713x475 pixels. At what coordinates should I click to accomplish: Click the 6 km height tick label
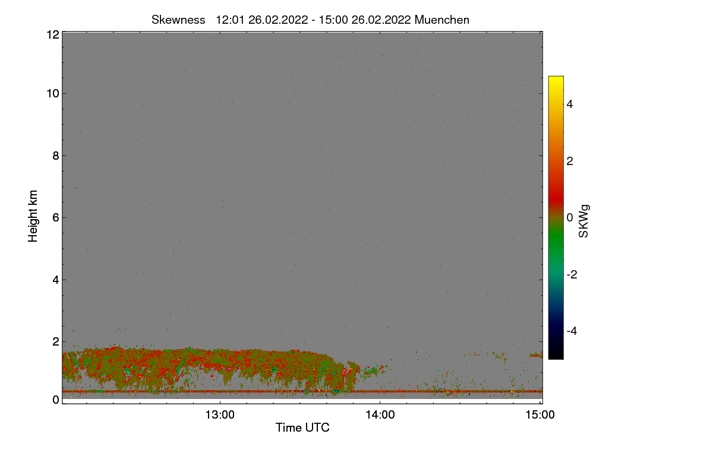click(56, 217)
